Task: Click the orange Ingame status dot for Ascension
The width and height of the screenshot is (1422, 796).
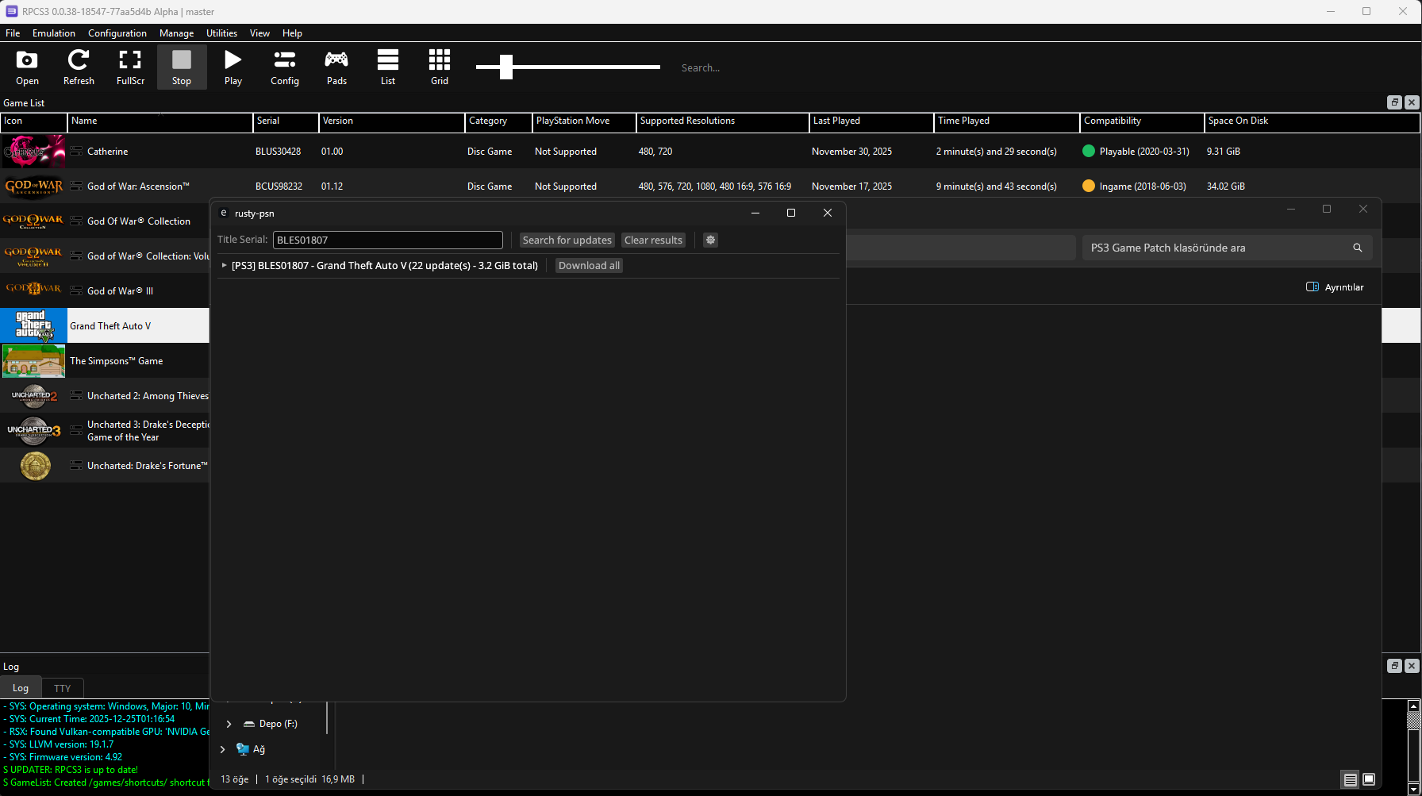Action: coord(1089,186)
